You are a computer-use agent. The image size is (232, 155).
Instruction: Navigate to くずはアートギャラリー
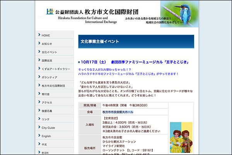point(56,69)
